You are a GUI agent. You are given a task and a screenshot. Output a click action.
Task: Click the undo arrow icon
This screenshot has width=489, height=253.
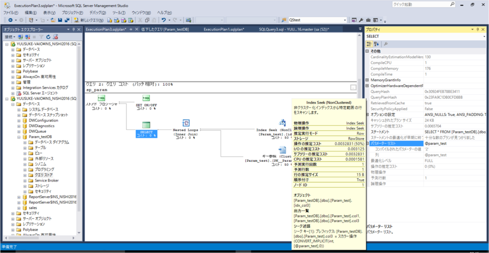coord(164,20)
